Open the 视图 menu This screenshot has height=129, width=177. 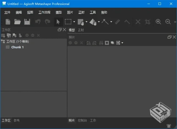[30, 12]
